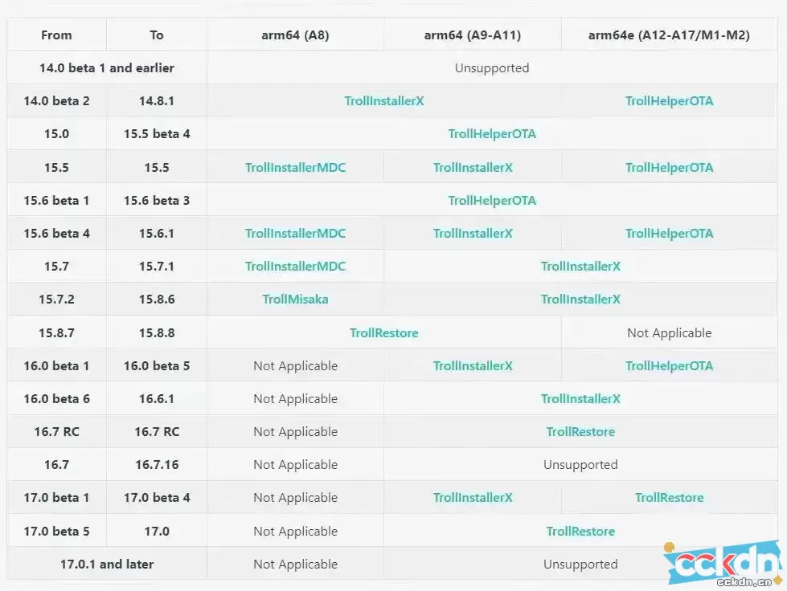Open TrollInstallerX link in 16.0 beta 6 row
Screen dimensions: 787x591
580,398
